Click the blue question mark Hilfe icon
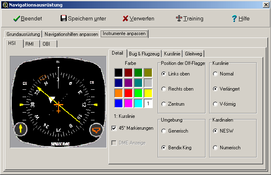 [x=234, y=18]
